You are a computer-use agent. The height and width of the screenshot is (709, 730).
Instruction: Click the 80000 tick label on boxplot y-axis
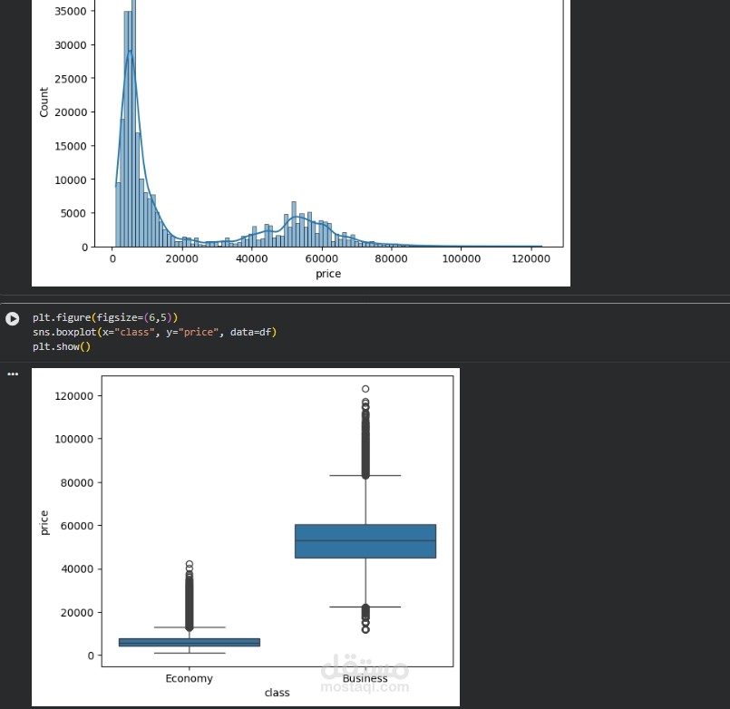(77, 482)
